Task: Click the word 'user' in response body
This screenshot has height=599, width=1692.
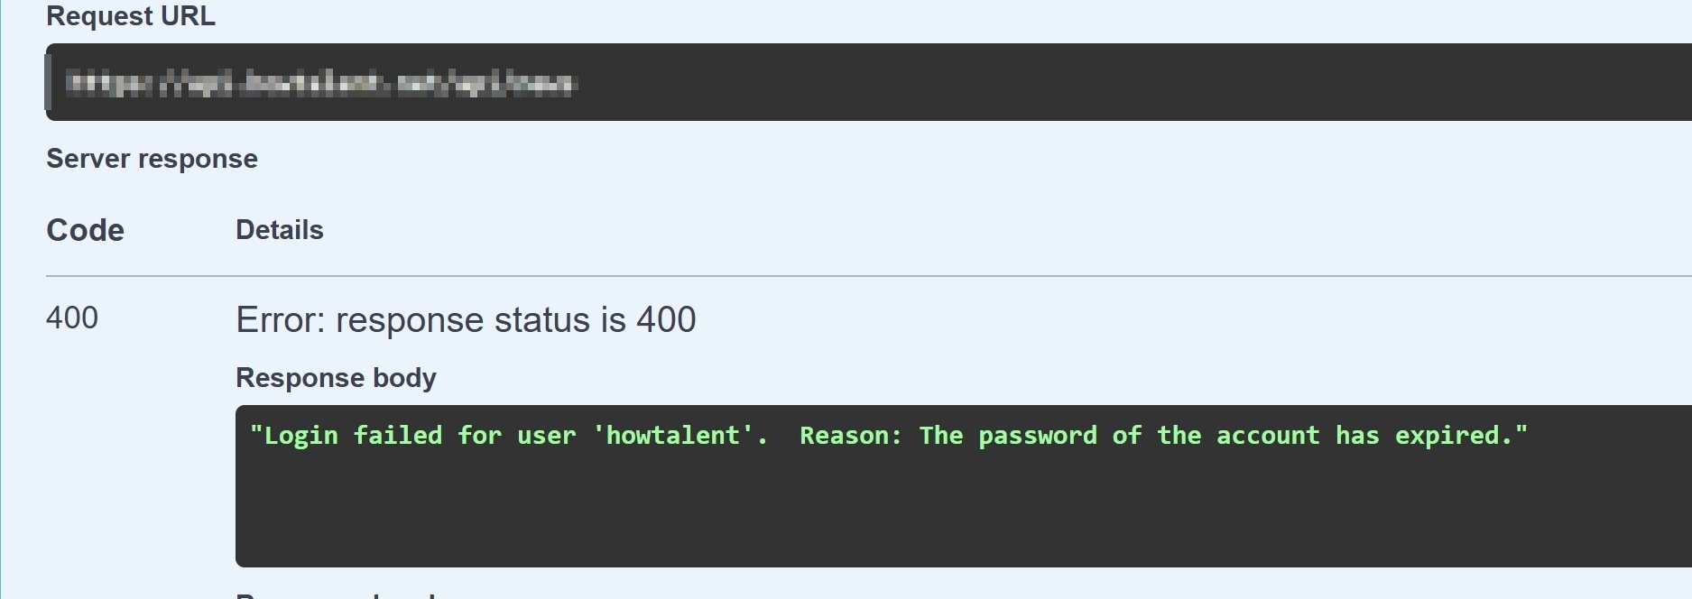Action: (546, 437)
